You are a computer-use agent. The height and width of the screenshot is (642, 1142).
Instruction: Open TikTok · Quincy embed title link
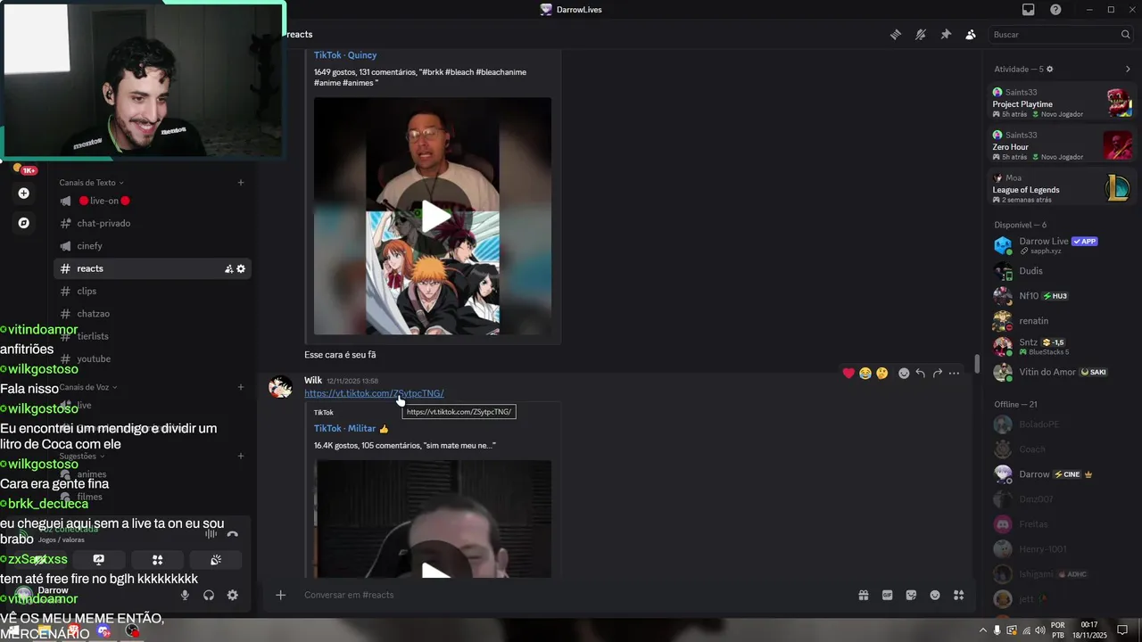point(345,55)
